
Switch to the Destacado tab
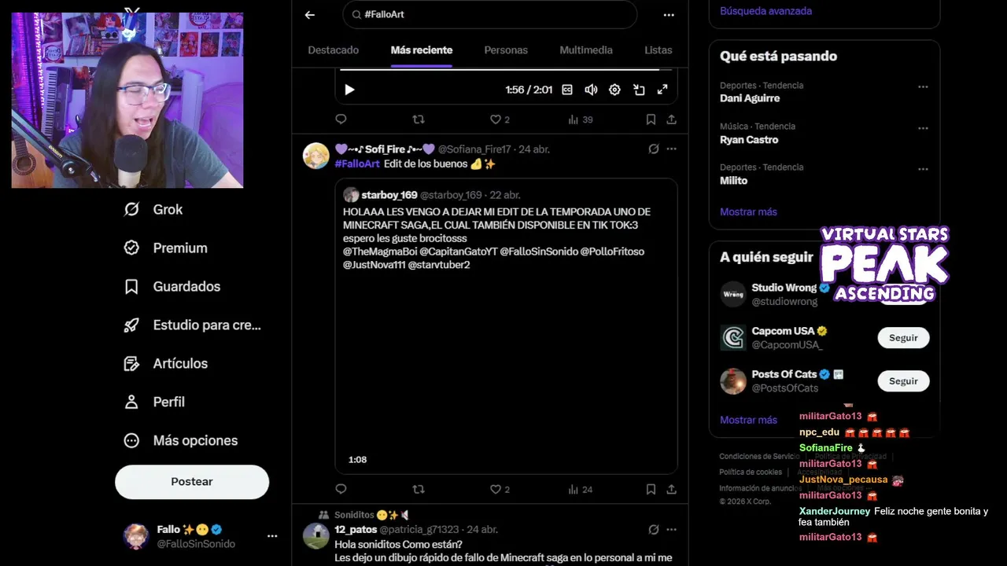[x=333, y=50]
